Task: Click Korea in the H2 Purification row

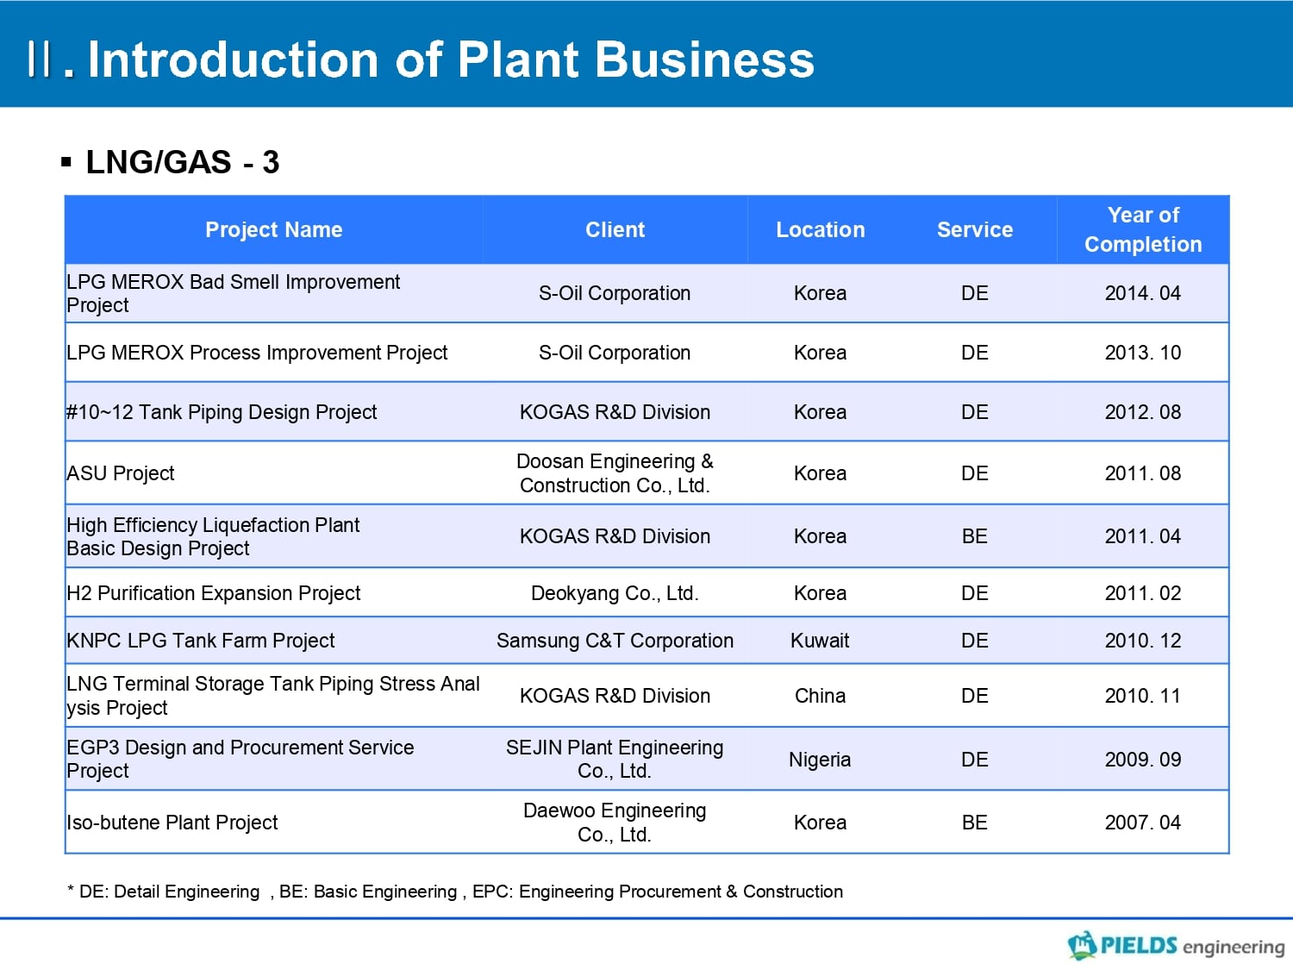Action: [820, 593]
